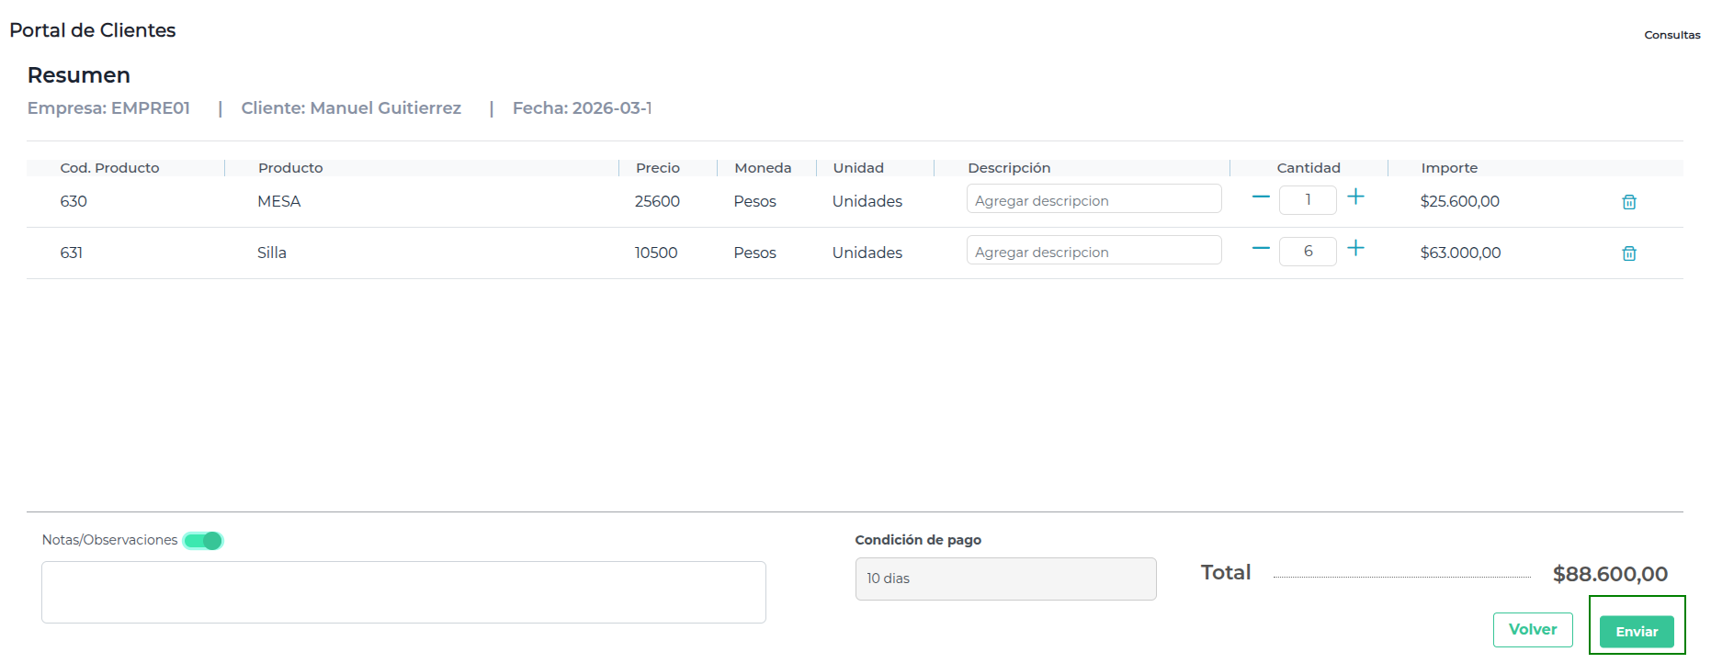This screenshot has width=1711, height=663.
Task: Click inside the notes text area
Action: [403, 592]
